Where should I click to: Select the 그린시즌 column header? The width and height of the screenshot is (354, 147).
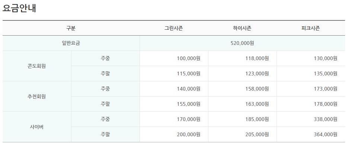click(x=173, y=28)
